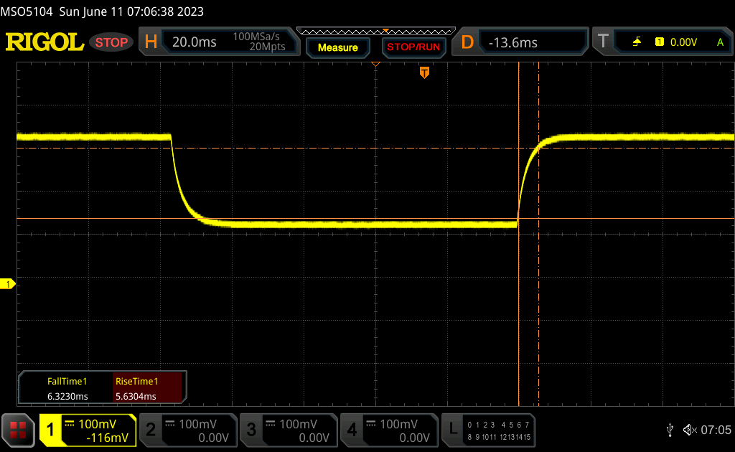Open trigger level 0.00V setting
735x452 pixels.
(683, 42)
